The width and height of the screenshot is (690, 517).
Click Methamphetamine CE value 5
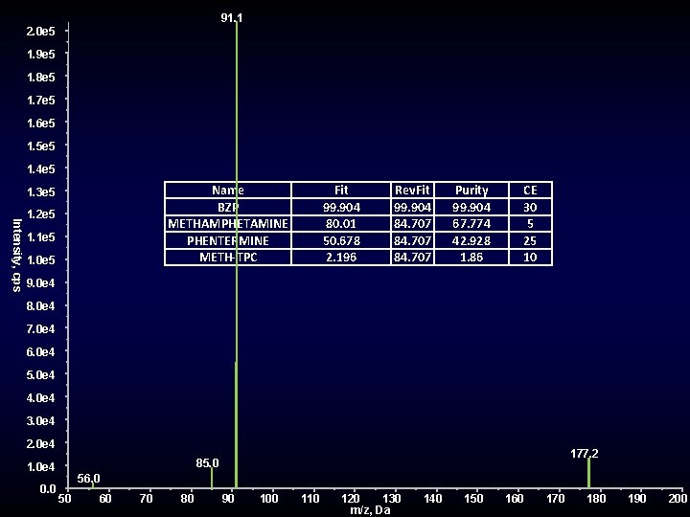(530, 224)
